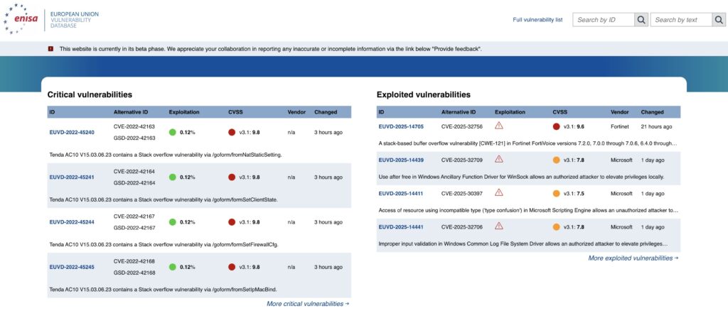Focus the Search by text field
The image size is (728, 318).
point(681,20)
